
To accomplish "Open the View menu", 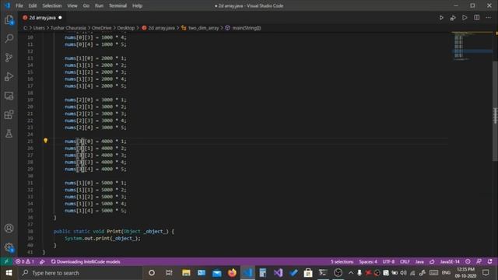I will [x=72, y=5].
